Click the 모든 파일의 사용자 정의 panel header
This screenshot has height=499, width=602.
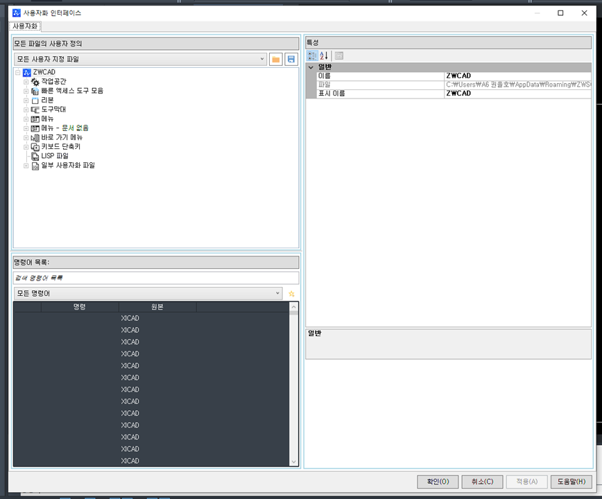click(156, 44)
